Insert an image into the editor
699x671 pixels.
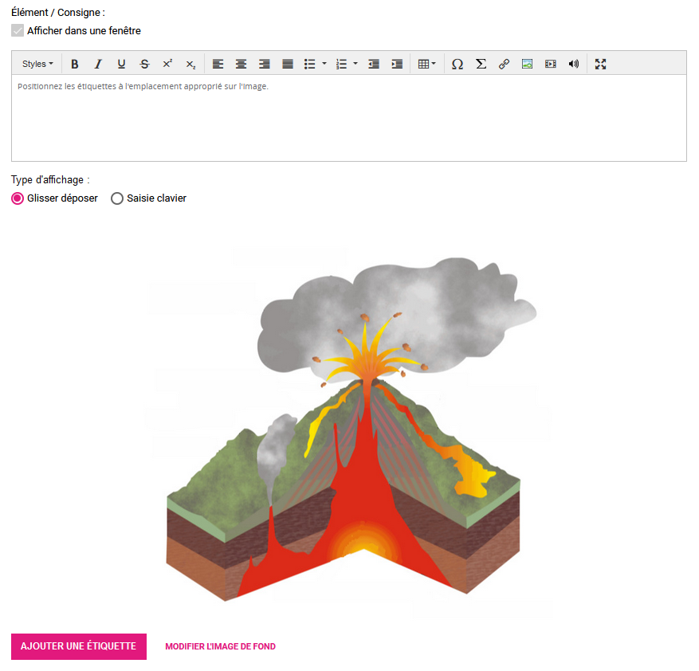[x=527, y=64]
